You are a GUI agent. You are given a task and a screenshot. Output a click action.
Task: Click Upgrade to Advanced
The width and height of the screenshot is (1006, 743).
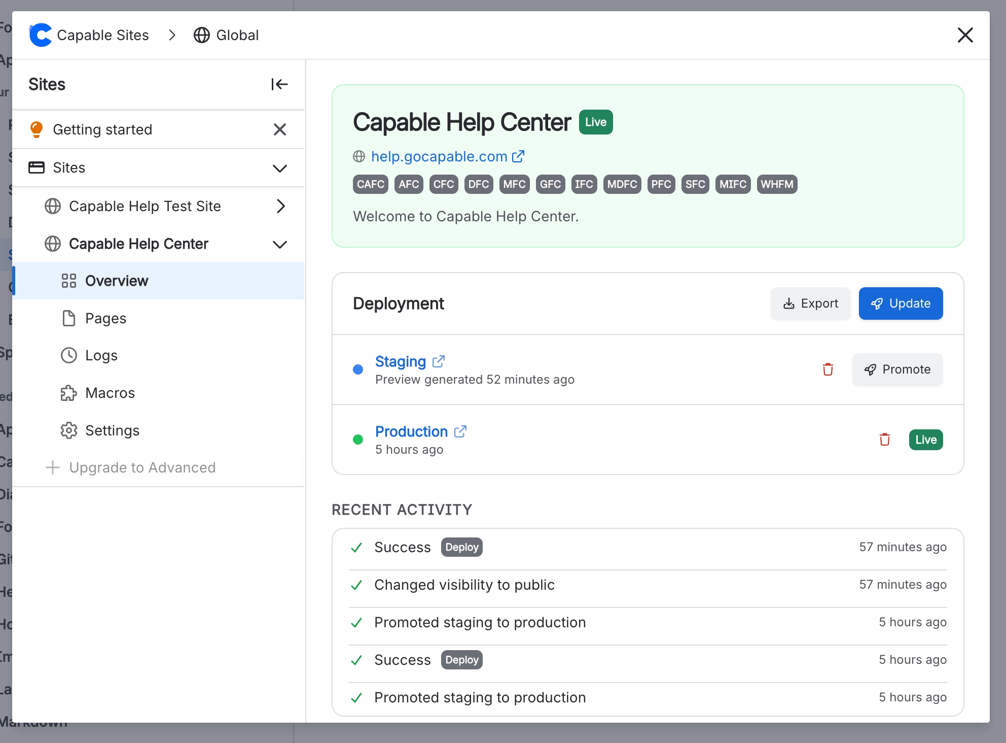click(x=142, y=467)
